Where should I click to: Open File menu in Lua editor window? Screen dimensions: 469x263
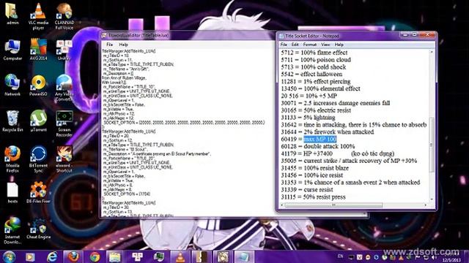point(109,45)
